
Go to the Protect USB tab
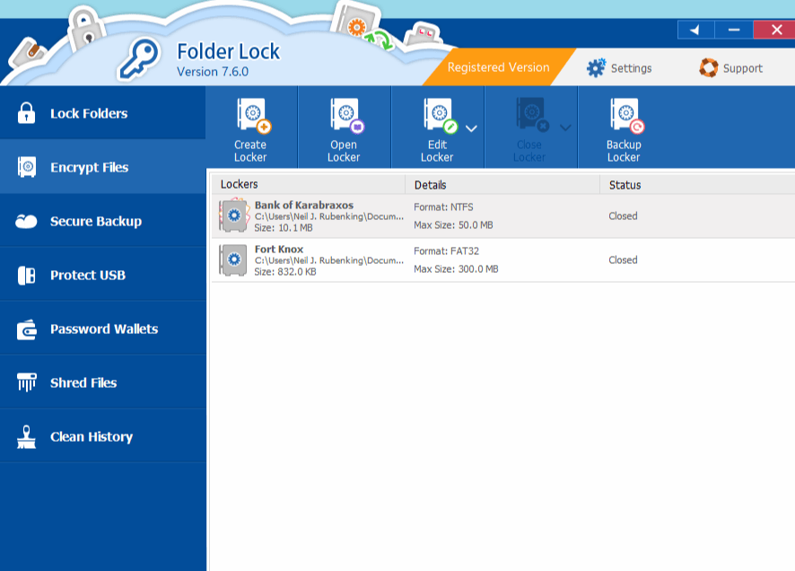tap(103, 276)
